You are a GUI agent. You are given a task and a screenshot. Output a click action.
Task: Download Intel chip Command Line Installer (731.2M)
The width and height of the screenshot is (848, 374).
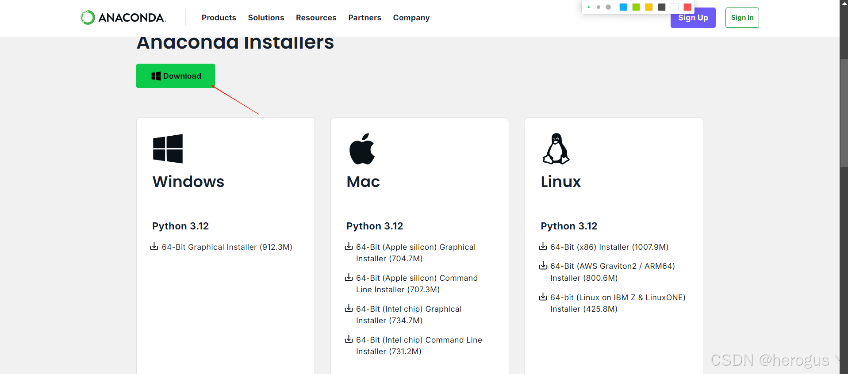[419, 346]
